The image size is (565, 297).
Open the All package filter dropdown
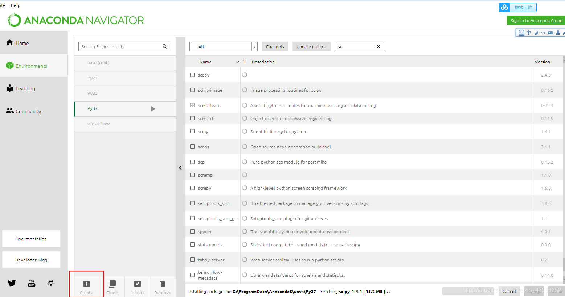point(224,46)
